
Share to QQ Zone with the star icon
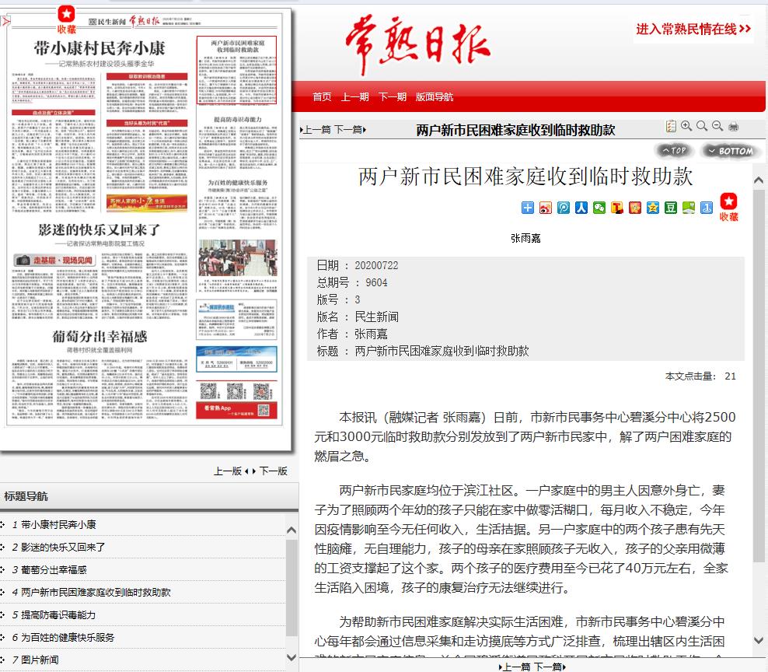click(x=653, y=208)
